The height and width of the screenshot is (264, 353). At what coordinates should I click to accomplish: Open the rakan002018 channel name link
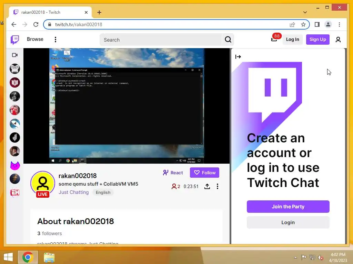tap(78, 176)
